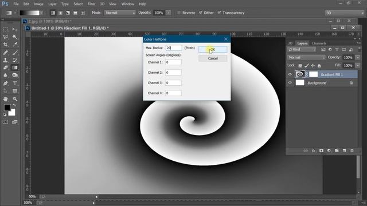This screenshot has height=206, width=367.
Task: Enable the Reverse checkbox
Action: [179, 13]
